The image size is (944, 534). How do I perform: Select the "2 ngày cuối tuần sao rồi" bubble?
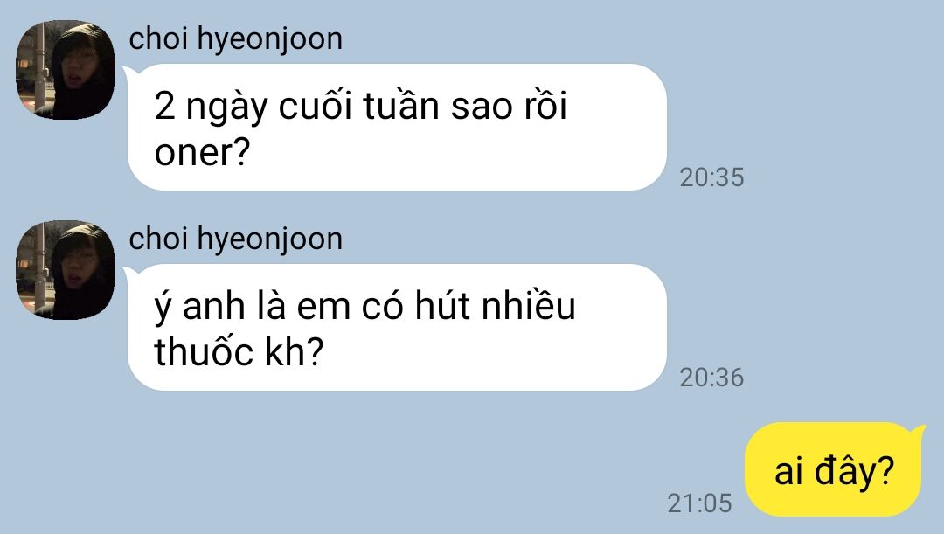[x=397, y=127]
